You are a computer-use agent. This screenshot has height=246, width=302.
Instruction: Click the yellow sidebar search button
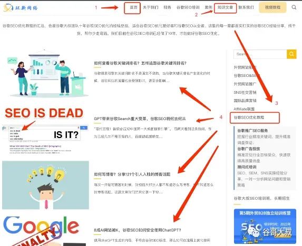pos(291,54)
